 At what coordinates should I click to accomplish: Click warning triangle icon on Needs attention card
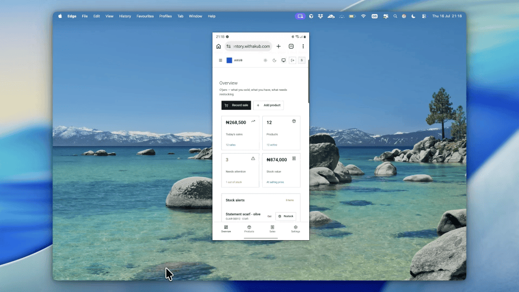coord(253,158)
